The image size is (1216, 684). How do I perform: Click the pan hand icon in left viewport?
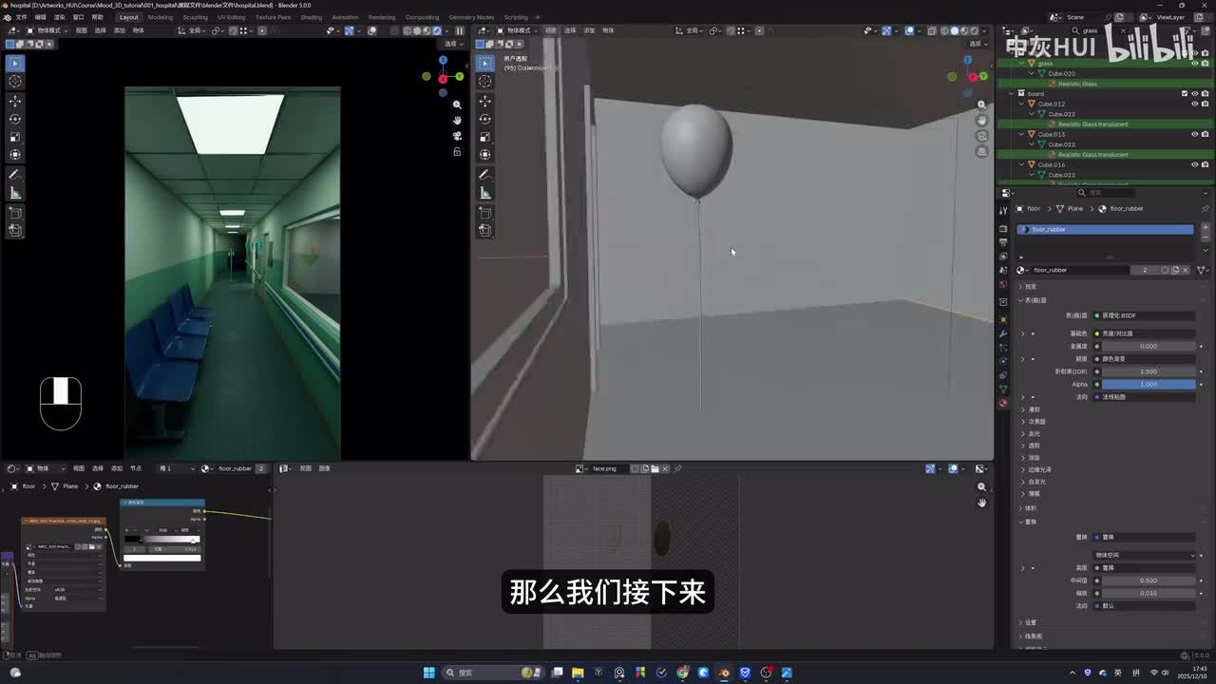457,120
